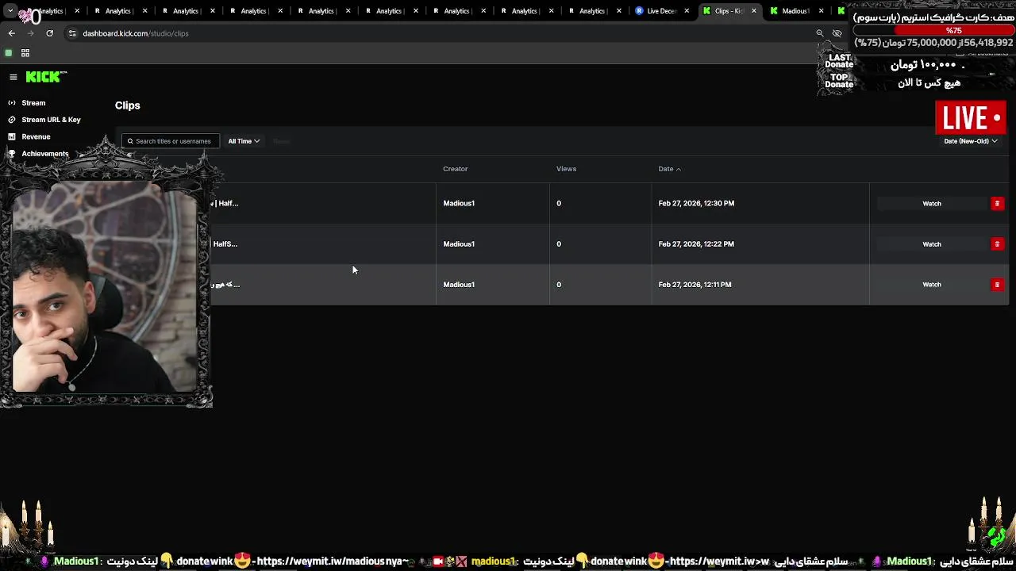Open the browser tab search dropdown
Screen dimensions: 1016x571
pyautogui.click(x=10, y=11)
